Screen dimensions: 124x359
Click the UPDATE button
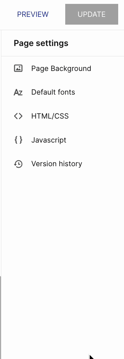[92, 14]
